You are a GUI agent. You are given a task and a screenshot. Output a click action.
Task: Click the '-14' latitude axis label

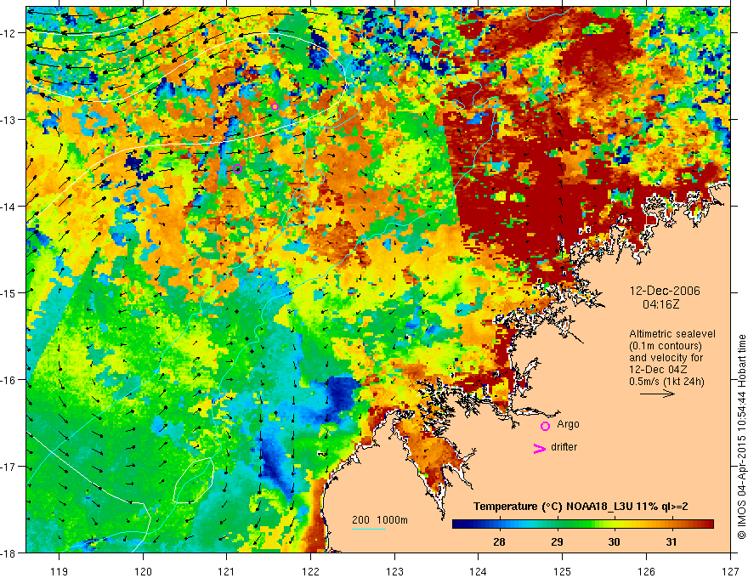pos(10,206)
